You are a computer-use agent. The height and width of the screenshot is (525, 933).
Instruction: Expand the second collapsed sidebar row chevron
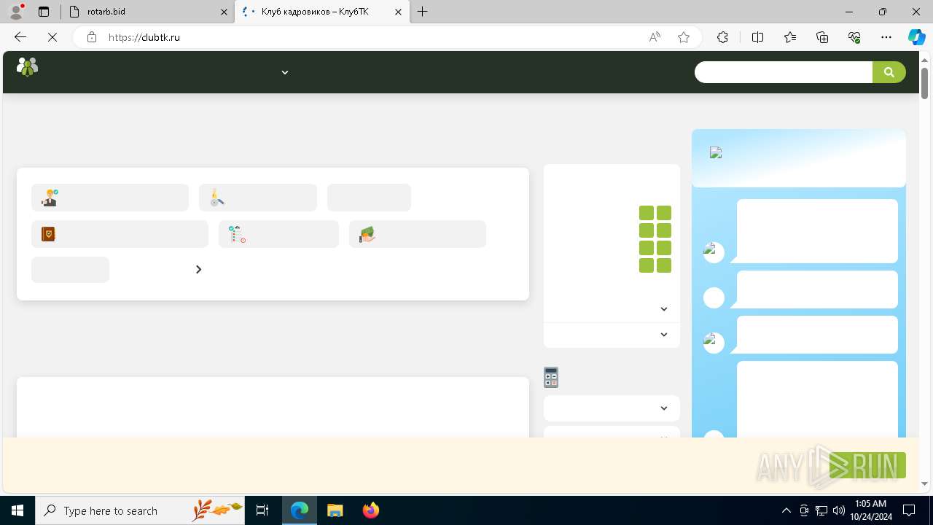tap(664, 335)
